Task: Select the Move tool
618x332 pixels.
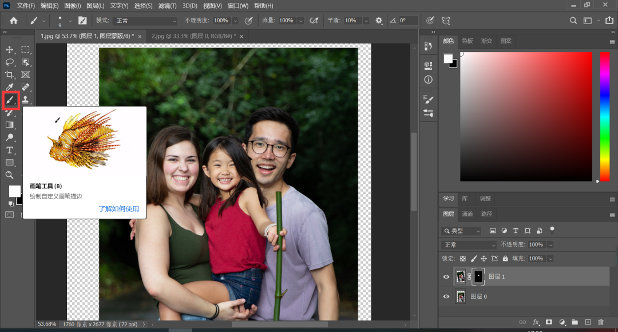Action: coord(10,50)
